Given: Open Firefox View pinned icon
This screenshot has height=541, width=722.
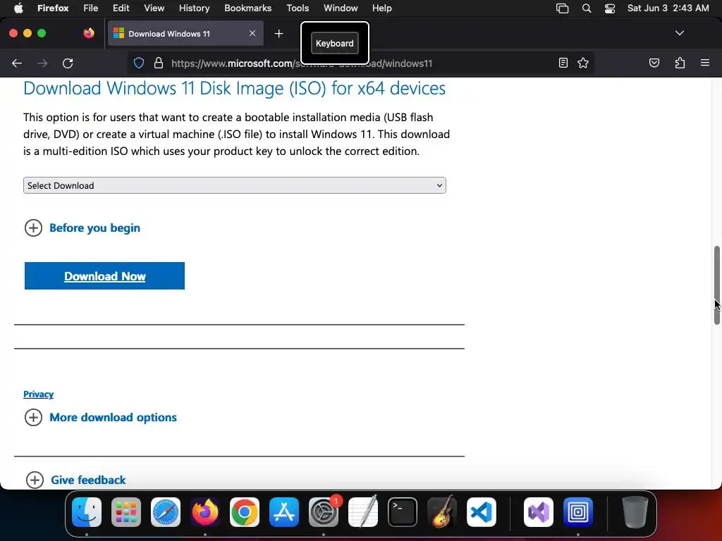Looking at the screenshot, I should click(x=89, y=33).
